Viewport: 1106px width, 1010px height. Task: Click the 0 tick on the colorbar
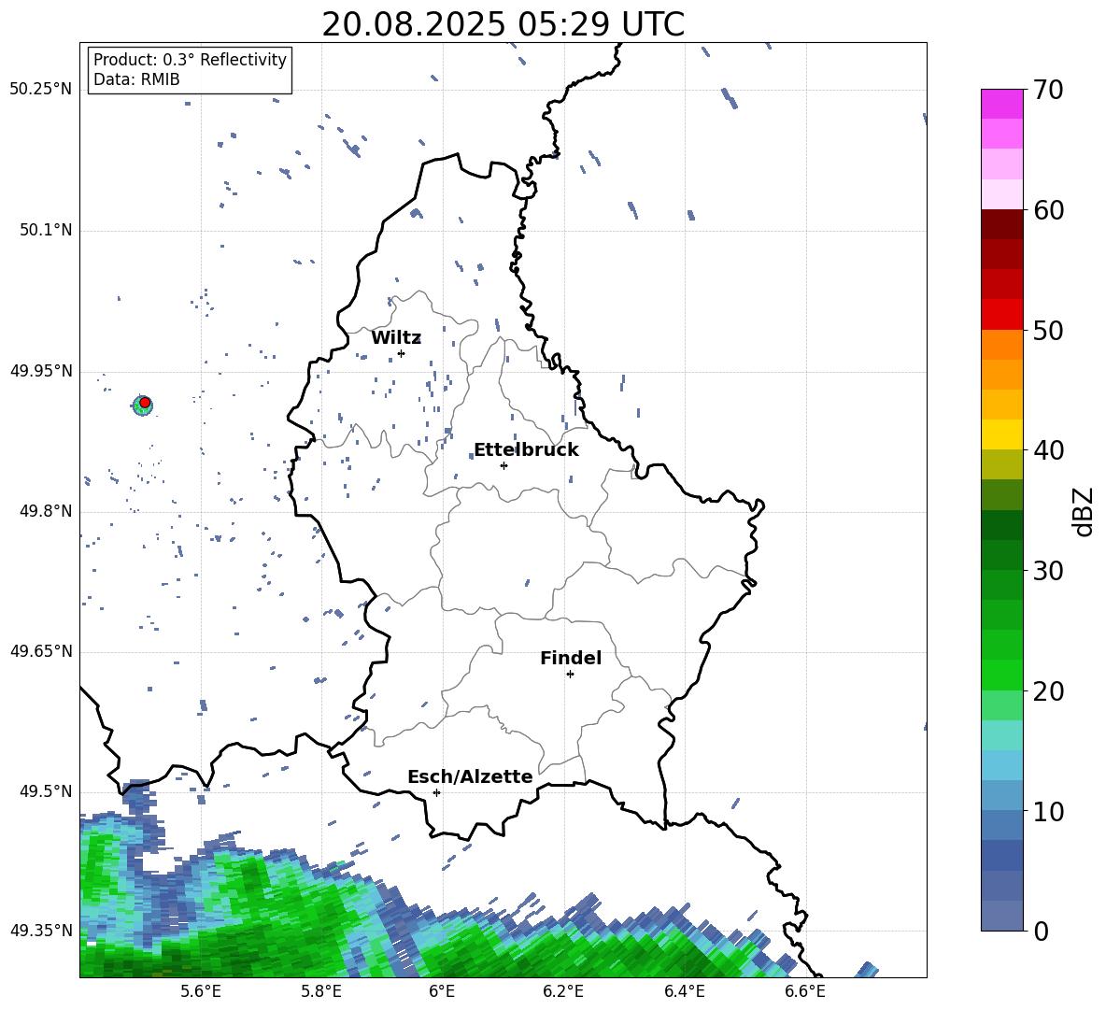[1041, 931]
